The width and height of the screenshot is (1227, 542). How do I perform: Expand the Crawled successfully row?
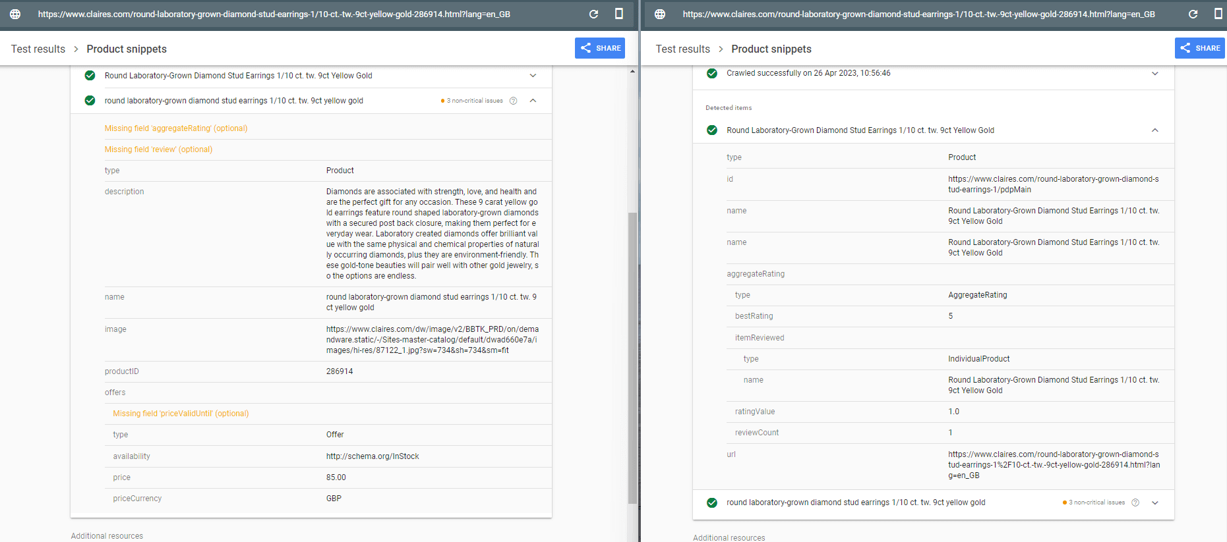[x=1155, y=73]
